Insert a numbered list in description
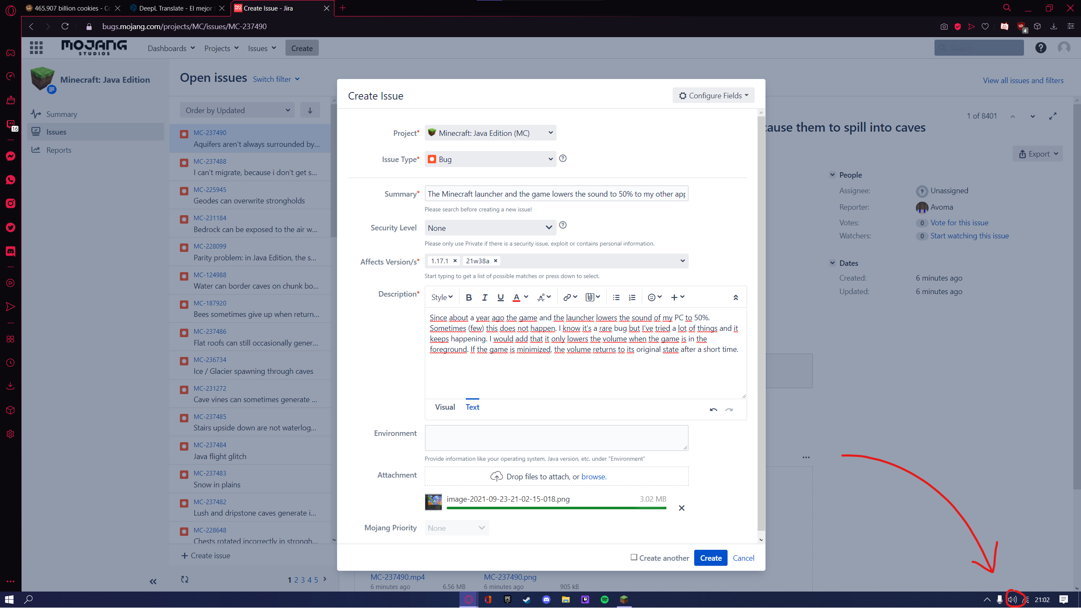This screenshot has height=608, width=1081. pyautogui.click(x=632, y=297)
